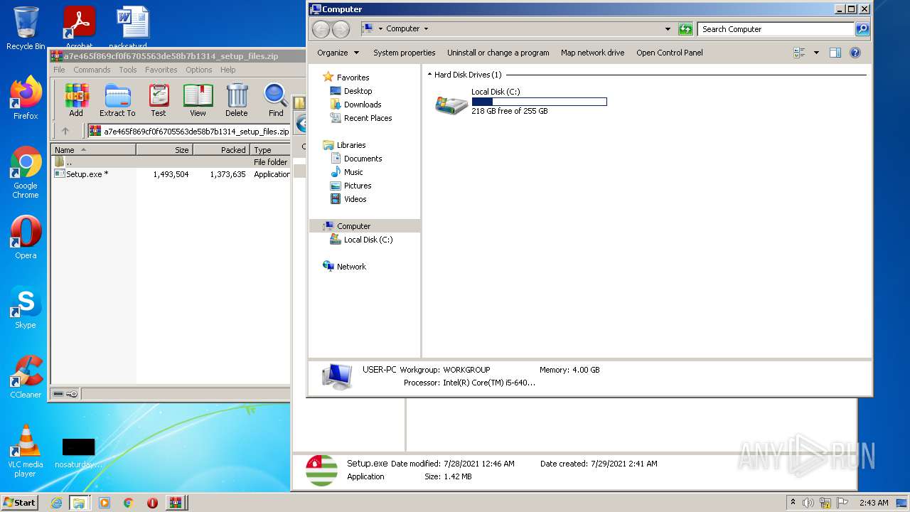Click Uninstall or change a program
Image resolution: width=910 pixels, height=512 pixels.
[498, 53]
